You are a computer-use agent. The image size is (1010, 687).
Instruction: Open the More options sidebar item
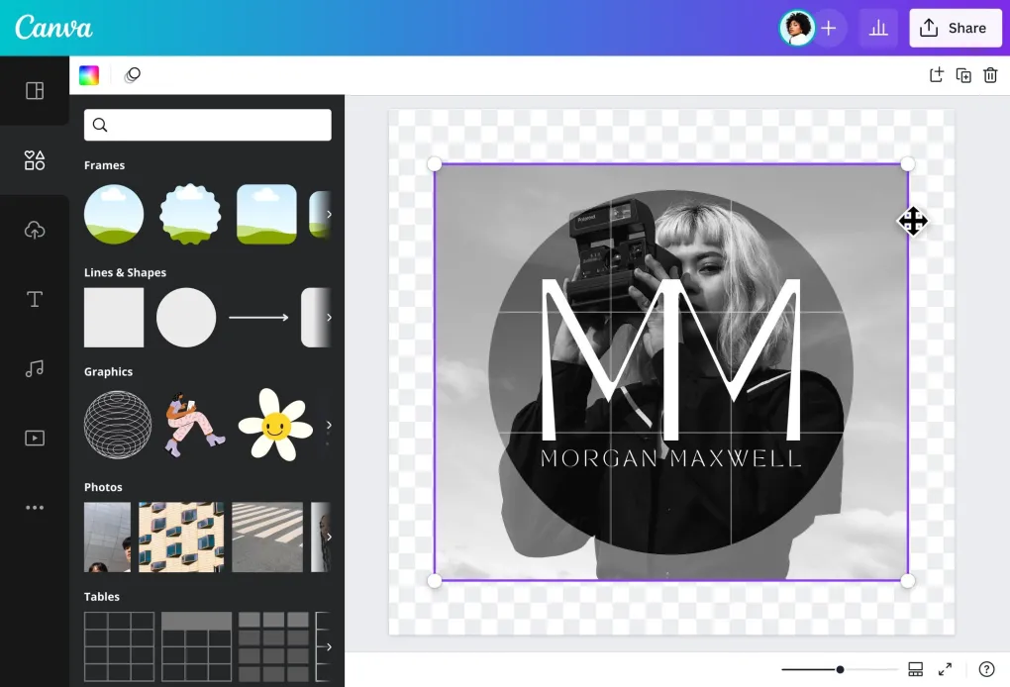[x=35, y=508]
